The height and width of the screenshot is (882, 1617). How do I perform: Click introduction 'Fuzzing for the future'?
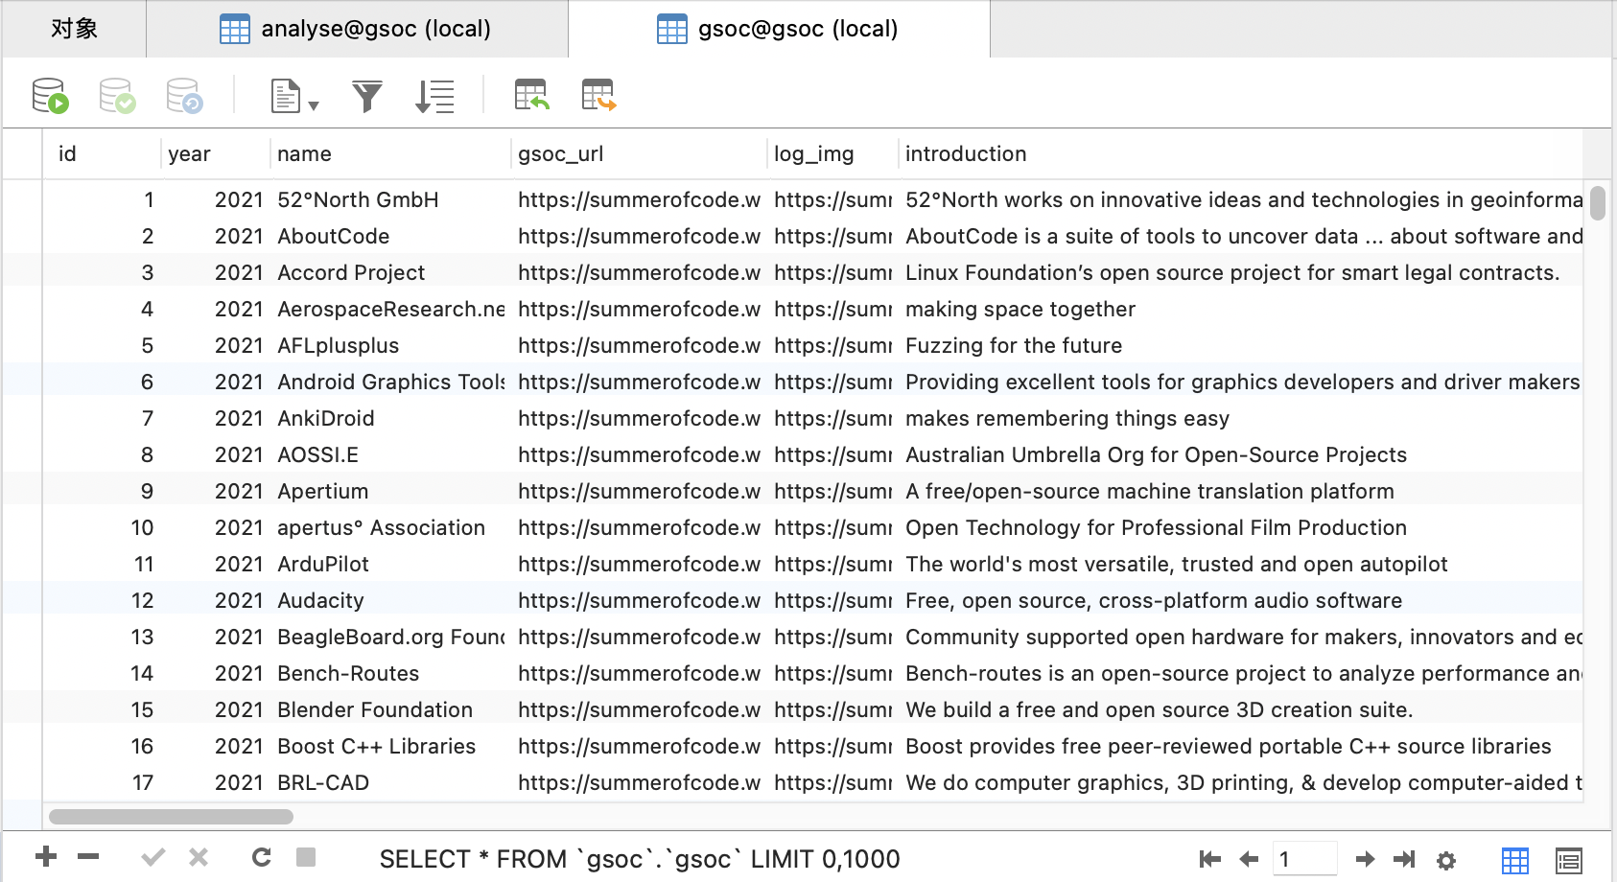point(1014,345)
